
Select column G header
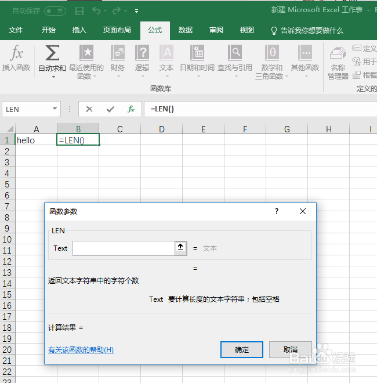click(x=287, y=129)
